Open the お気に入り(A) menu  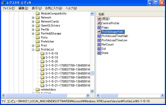pyautogui.click(x=53, y=8)
